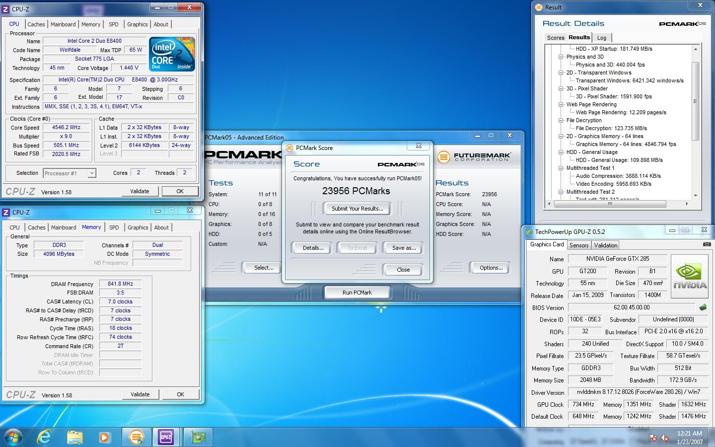Viewport: 715px width, 447px height.
Task: Collapse the 2D - Graphics Memory - 64 lines node
Action: pyautogui.click(x=561, y=136)
